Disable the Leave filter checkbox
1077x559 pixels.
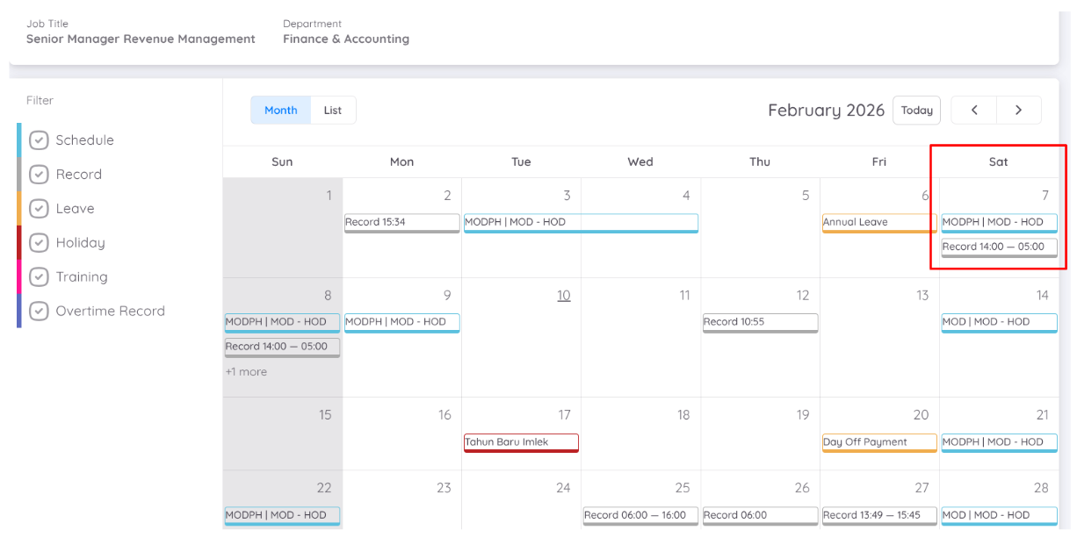pyautogui.click(x=39, y=208)
